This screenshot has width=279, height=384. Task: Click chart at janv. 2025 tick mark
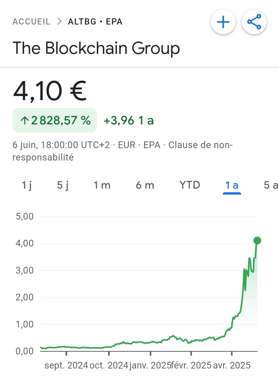point(150,353)
